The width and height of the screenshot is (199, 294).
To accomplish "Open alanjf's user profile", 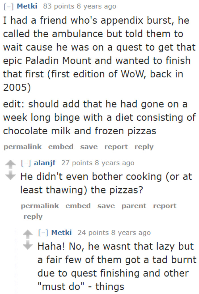I will [x=45, y=163].
